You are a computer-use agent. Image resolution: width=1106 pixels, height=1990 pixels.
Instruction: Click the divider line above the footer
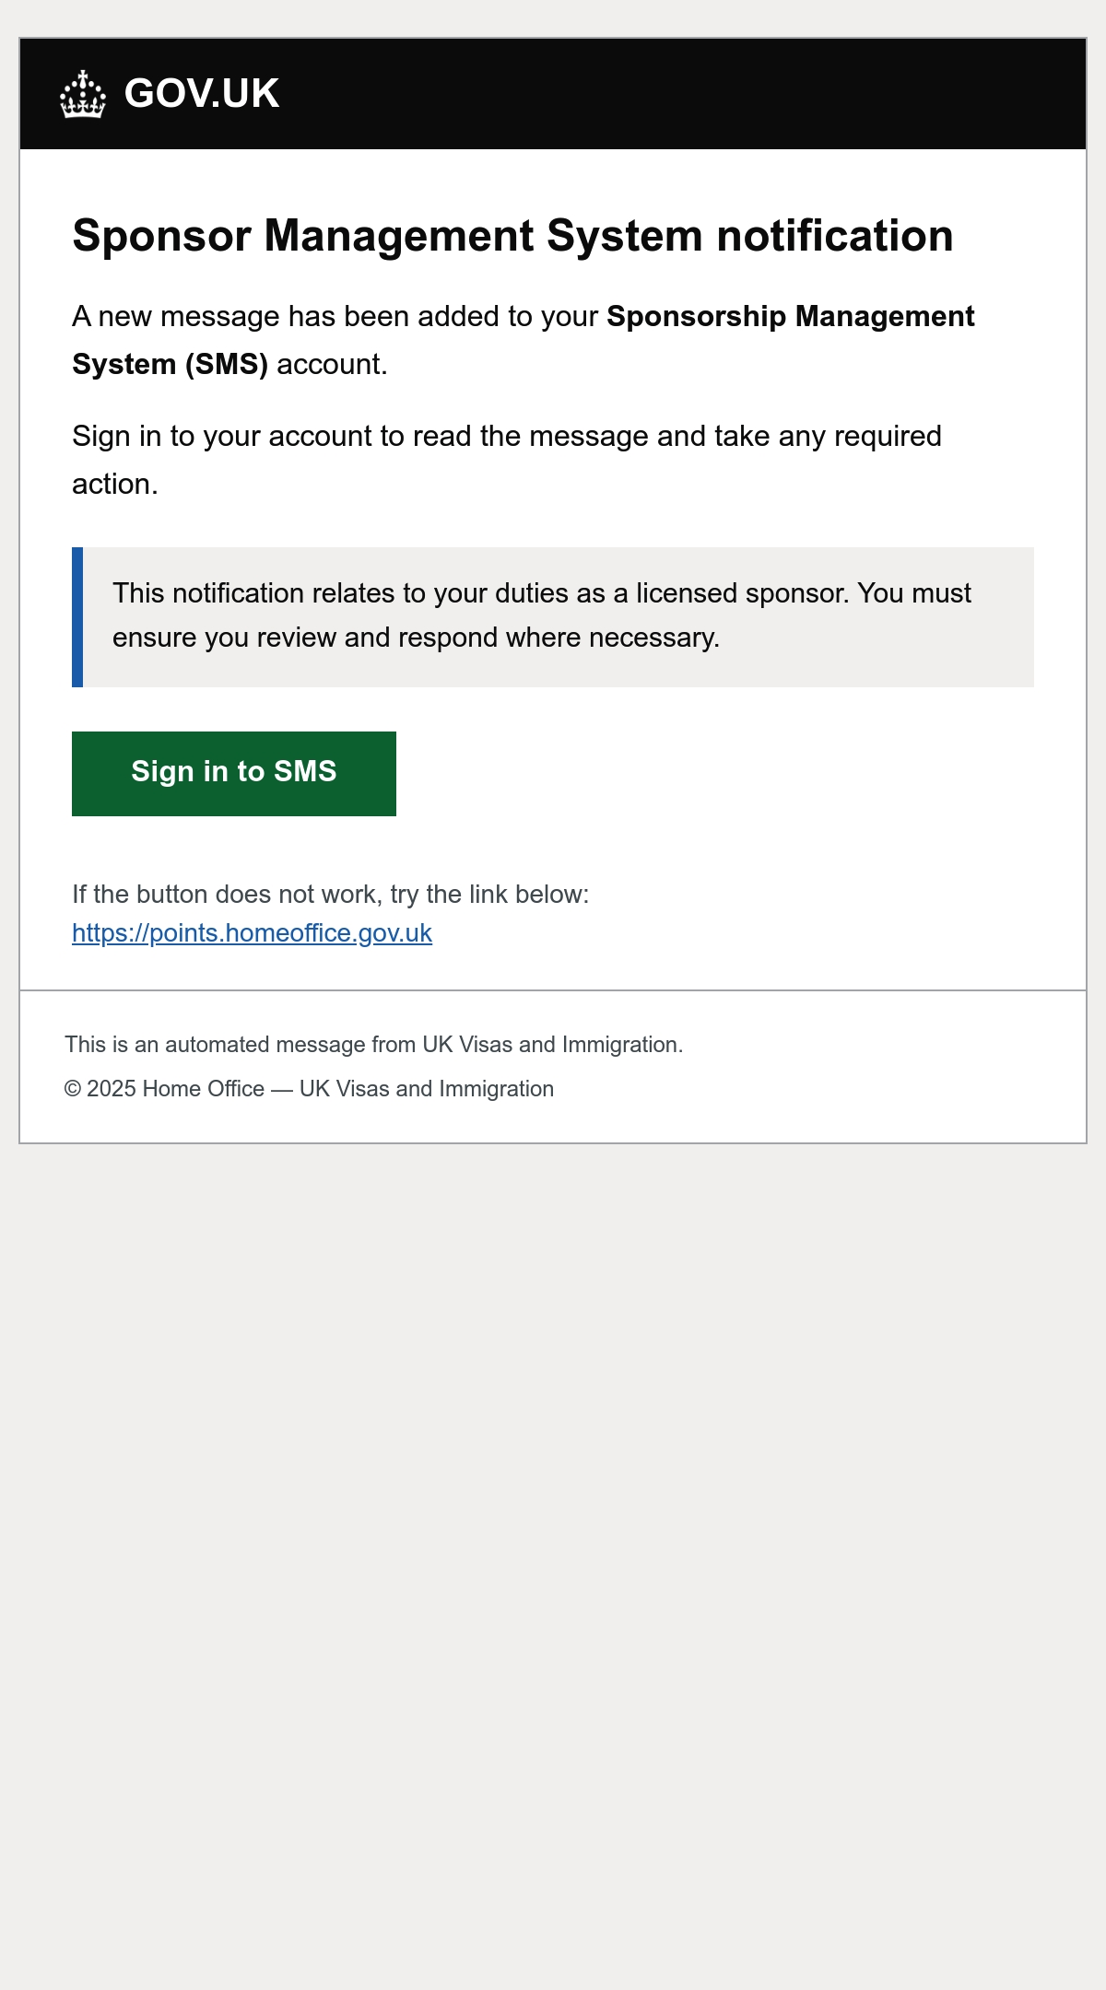click(x=553, y=990)
